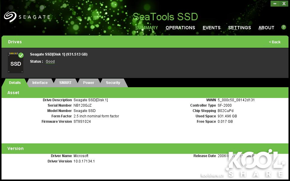Select the form factor value text
This screenshot has height=181, width=290.
coord(96,116)
